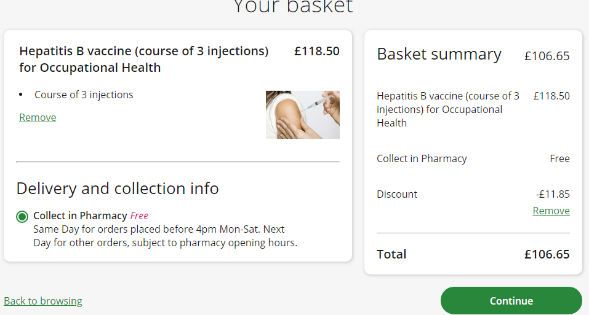Click the 'Delivery and collection info' heading
Viewport: 589px width, 315px height.
[x=118, y=188]
